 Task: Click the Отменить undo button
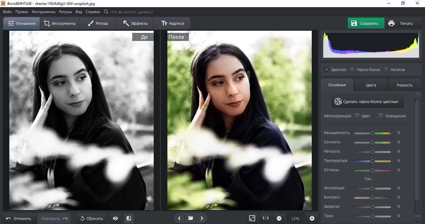pyautogui.click(x=20, y=218)
